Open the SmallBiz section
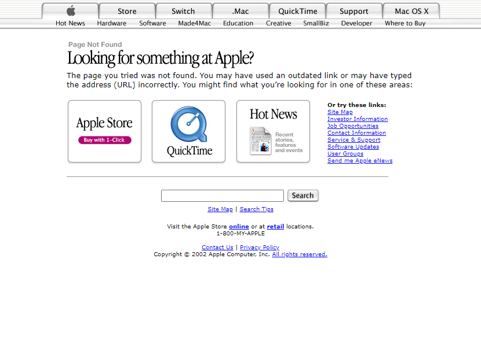Screen dimensions: 481x347 316,23
